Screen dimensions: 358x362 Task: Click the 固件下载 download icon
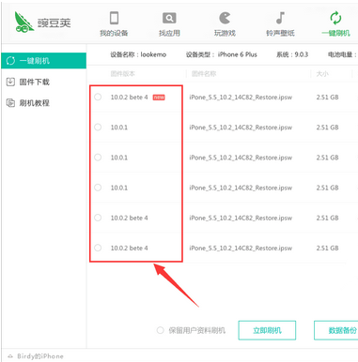pyautogui.click(x=10, y=82)
